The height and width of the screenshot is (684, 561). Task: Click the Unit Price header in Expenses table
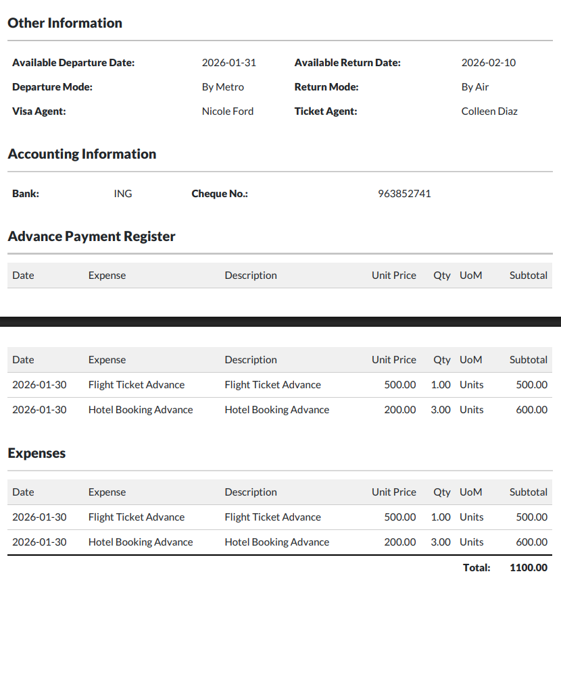(x=394, y=492)
